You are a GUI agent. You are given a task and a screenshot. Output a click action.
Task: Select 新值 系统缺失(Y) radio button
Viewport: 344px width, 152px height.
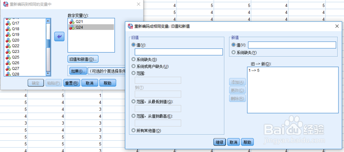tap(233, 52)
